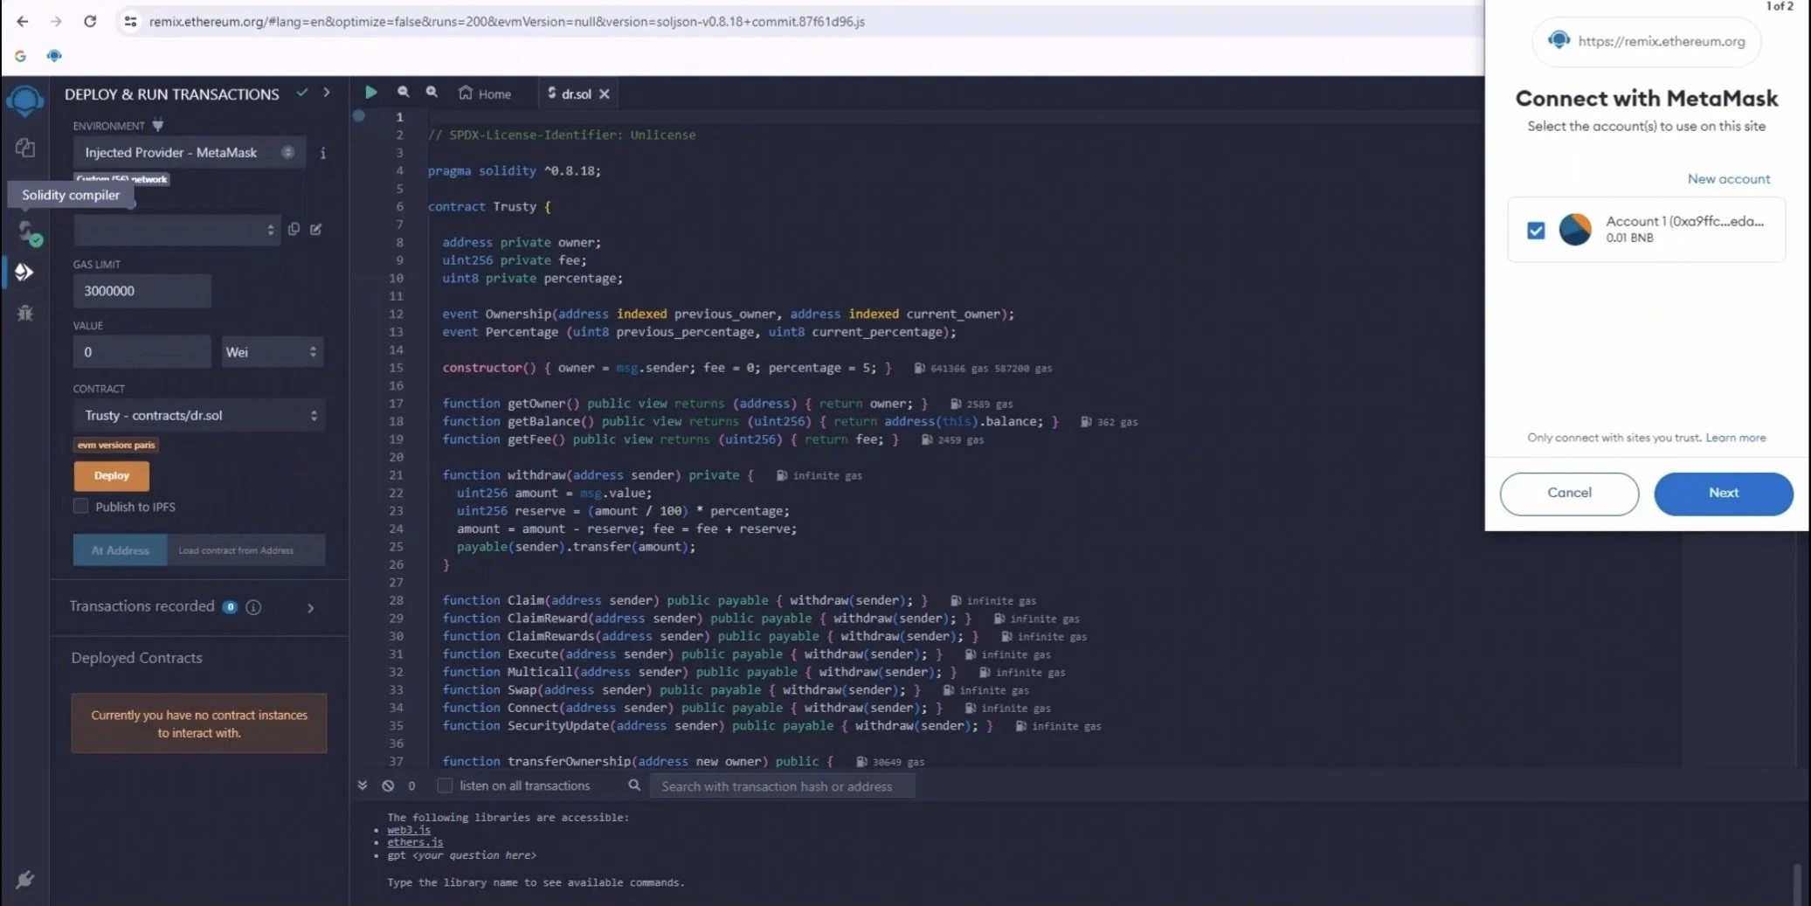1811x906 pixels.
Task: Click the browser back arrow
Action: (23, 21)
